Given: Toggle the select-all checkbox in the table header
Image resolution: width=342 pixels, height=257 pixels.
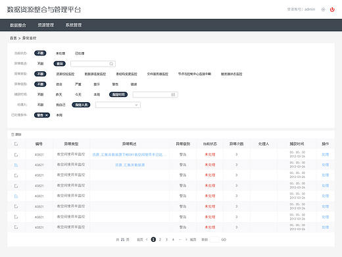Looking at the screenshot, I should (16, 144).
